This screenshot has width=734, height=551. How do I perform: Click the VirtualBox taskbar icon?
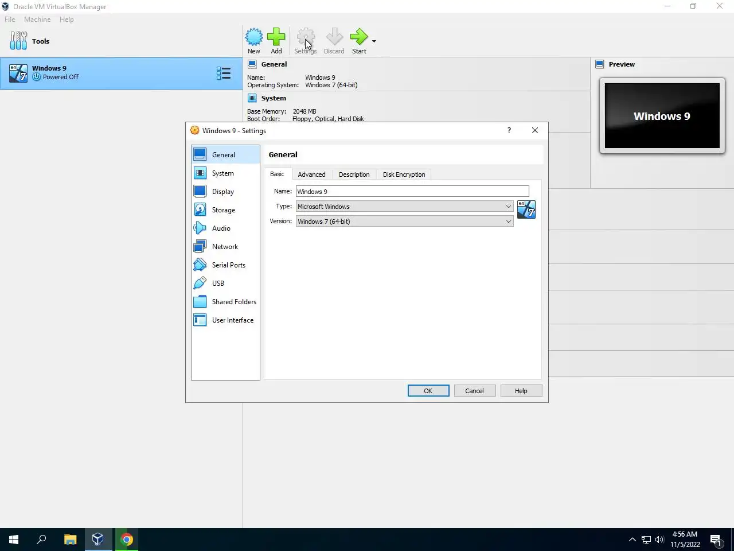click(97, 540)
